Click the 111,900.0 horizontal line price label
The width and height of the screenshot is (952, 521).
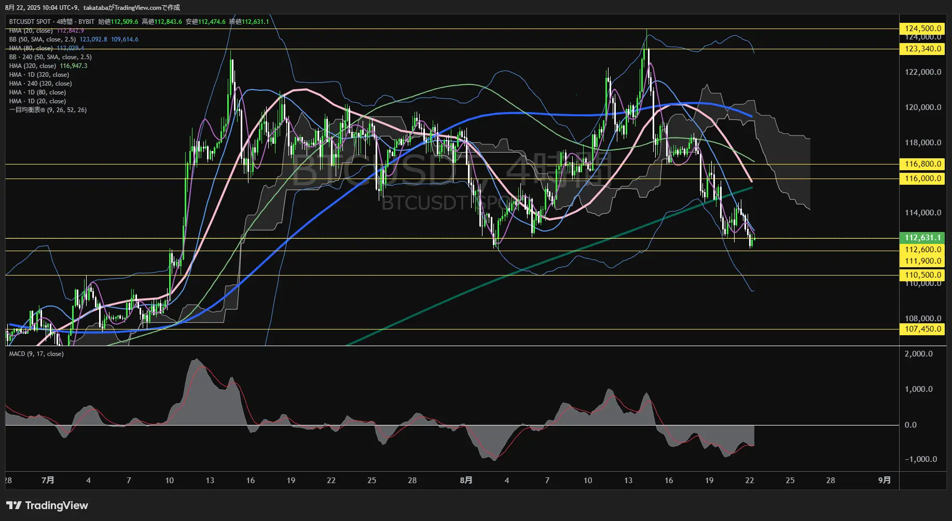pyautogui.click(x=922, y=261)
